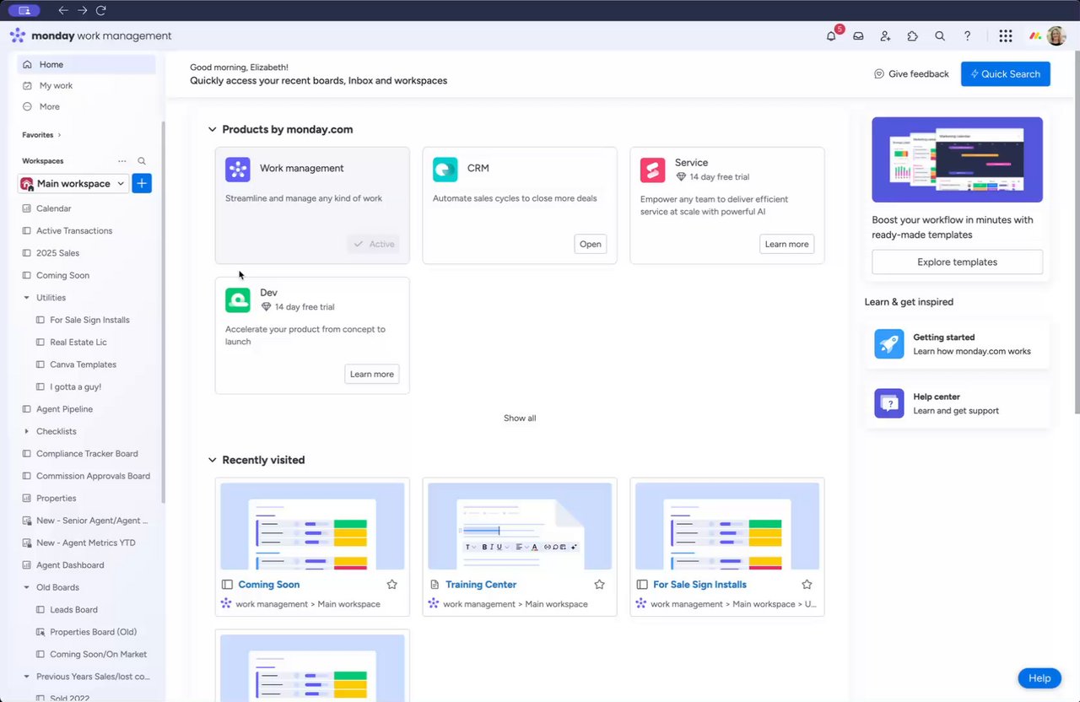Click Learn more on Dev card
This screenshot has height=702, width=1080.
(371, 374)
